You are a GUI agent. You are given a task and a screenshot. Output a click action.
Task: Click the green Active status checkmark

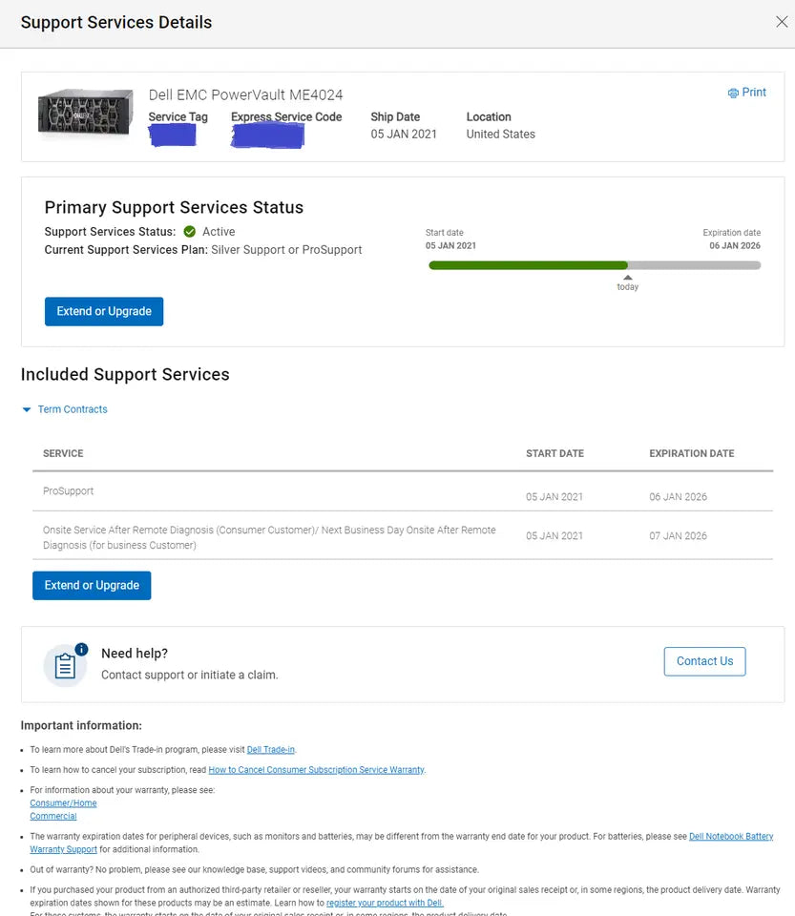click(x=189, y=231)
